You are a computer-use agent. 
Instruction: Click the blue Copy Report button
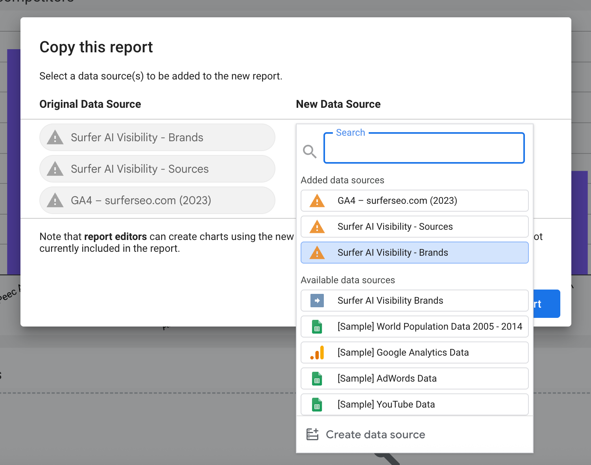(x=547, y=304)
